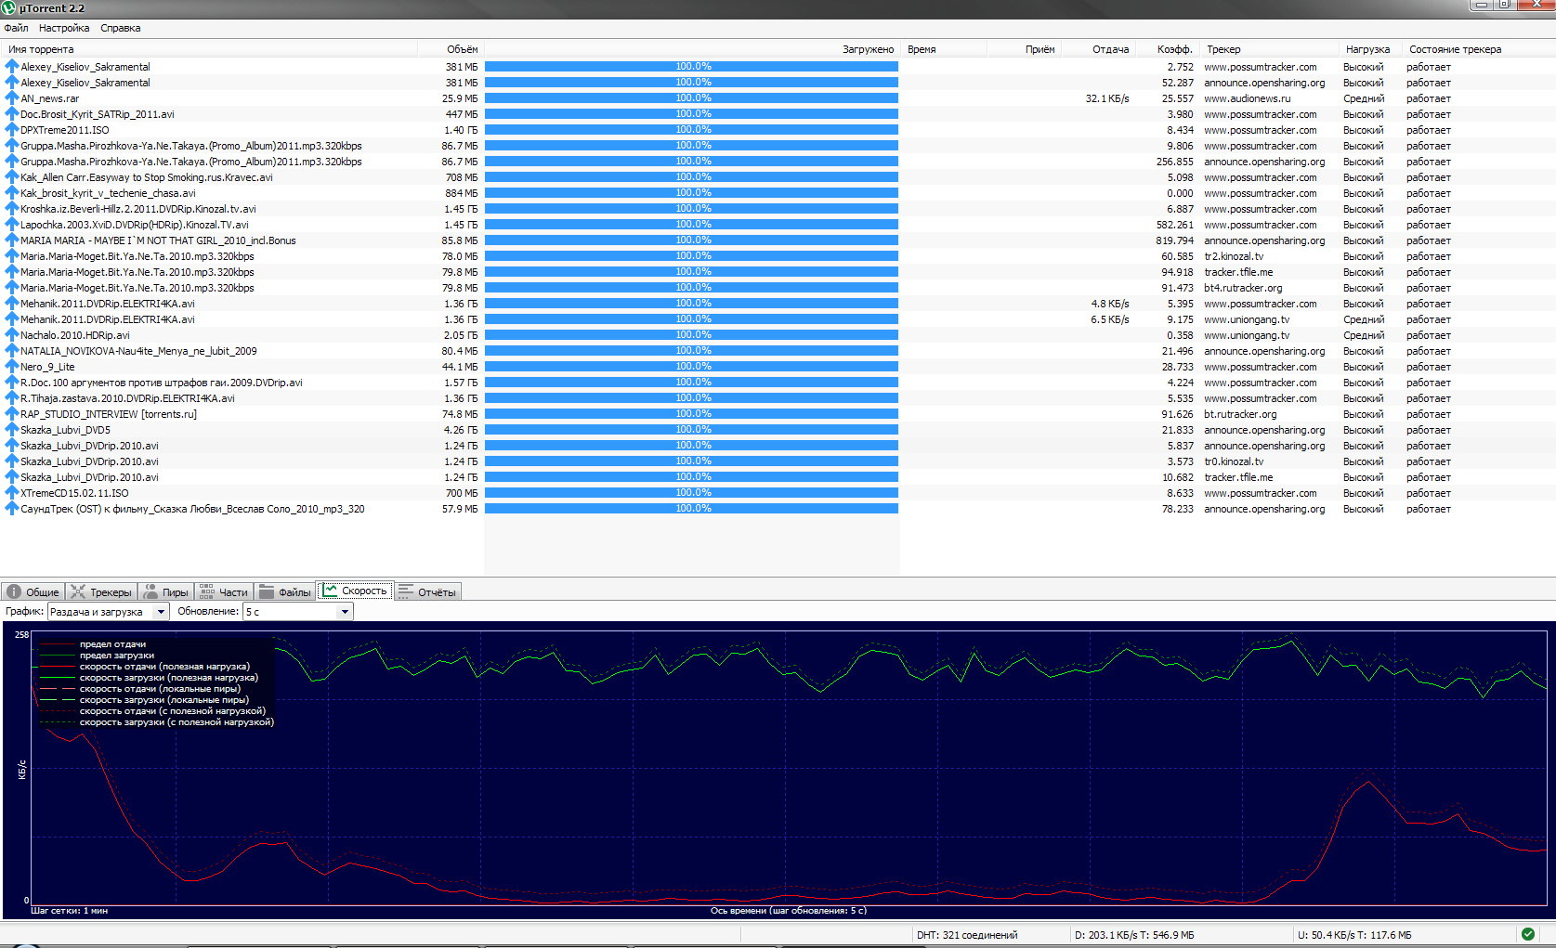Sort by Трекер column header

pyautogui.click(x=1270, y=49)
